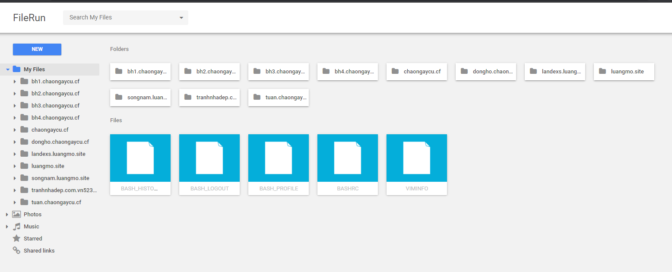Viewport: 672px width, 272px height.
Task: Select luangmo.site in the sidebar tree
Action: coord(48,166)
